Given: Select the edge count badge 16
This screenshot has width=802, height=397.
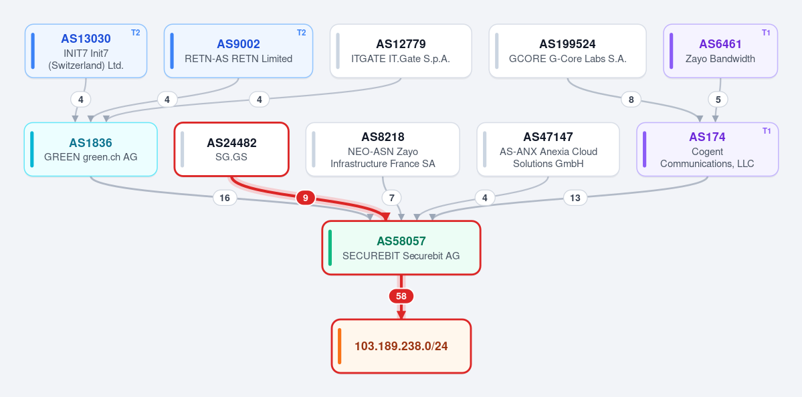Looking at the screenshot, I should click(225, 198).
